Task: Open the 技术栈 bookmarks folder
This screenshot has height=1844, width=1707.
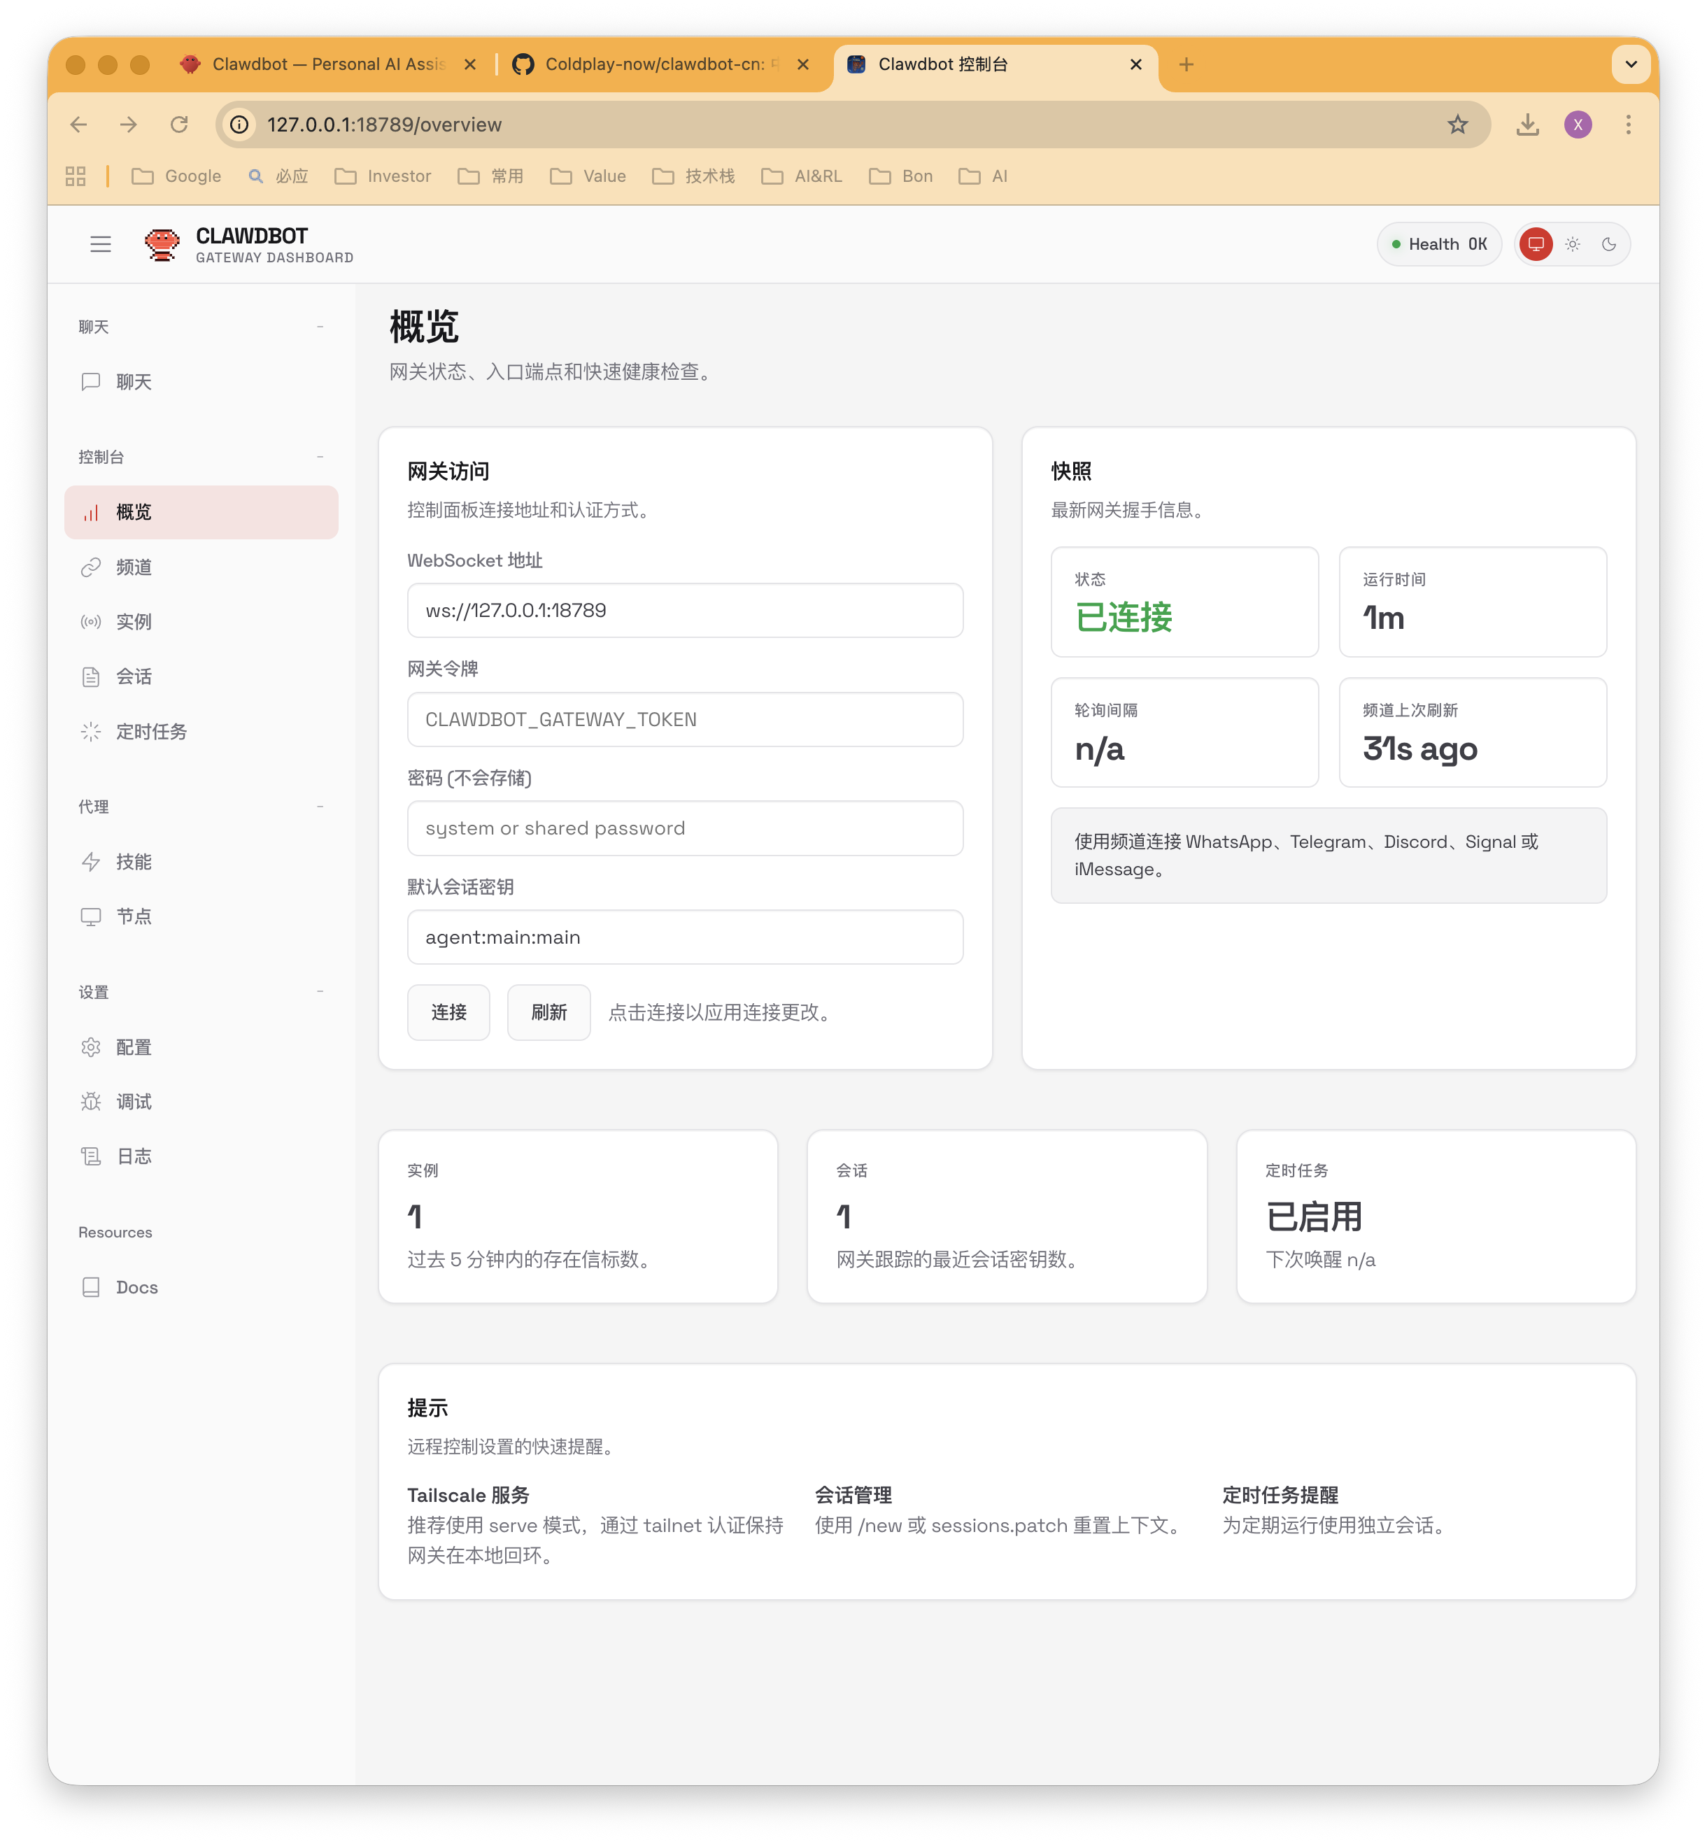Action: 694,176
